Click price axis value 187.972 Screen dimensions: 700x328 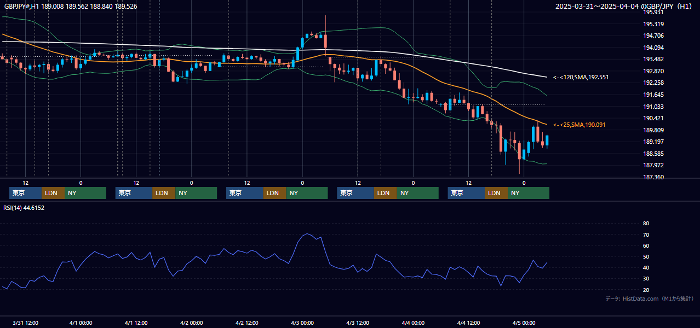tap(653, 166)
